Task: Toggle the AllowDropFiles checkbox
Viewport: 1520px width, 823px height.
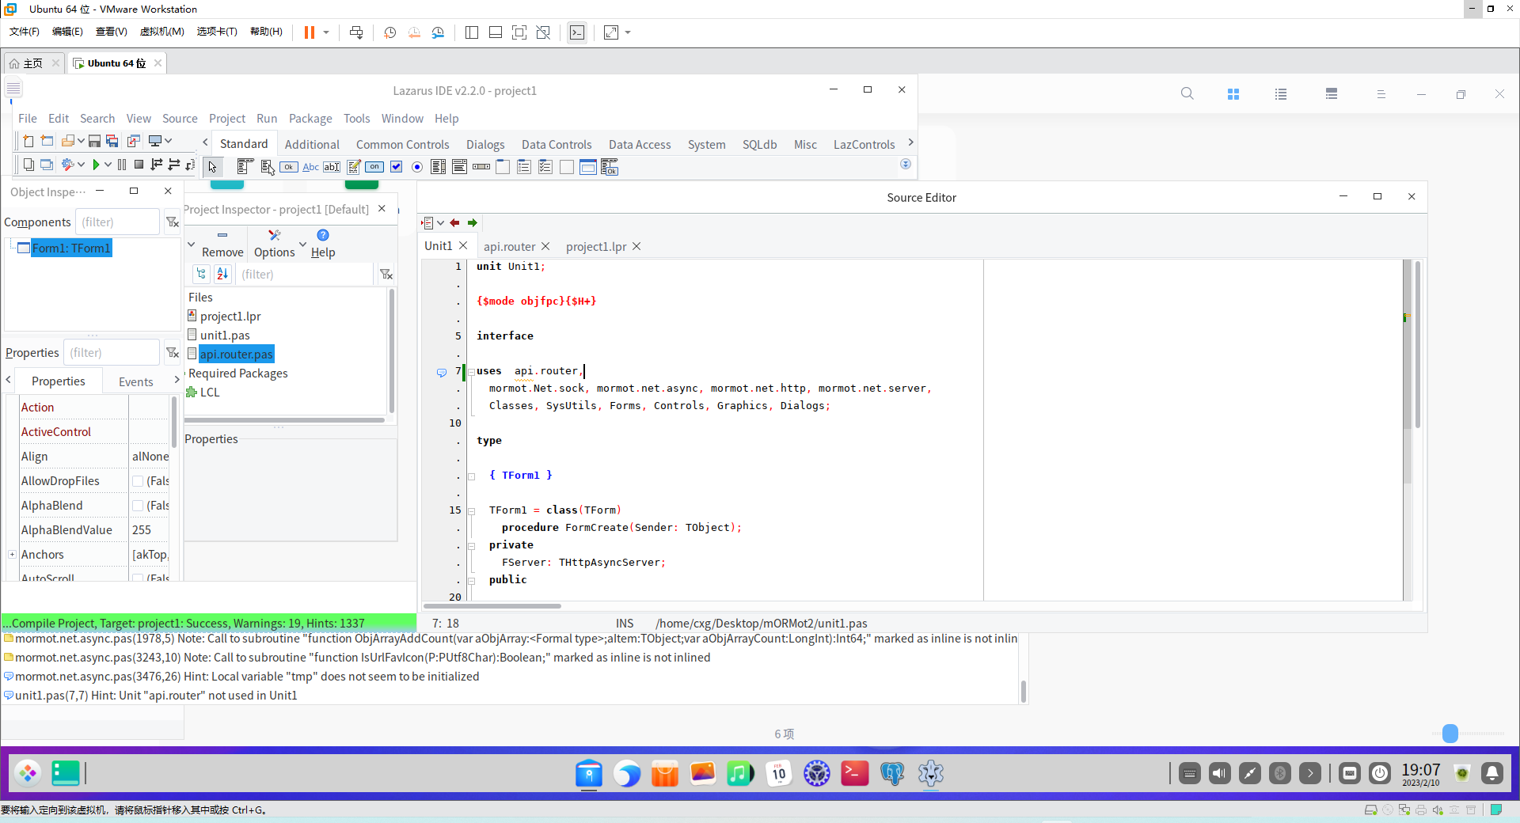Action: coord(138,481)
